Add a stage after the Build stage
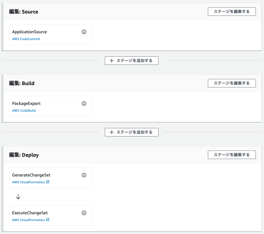264x234 pixels. point(131,132)
